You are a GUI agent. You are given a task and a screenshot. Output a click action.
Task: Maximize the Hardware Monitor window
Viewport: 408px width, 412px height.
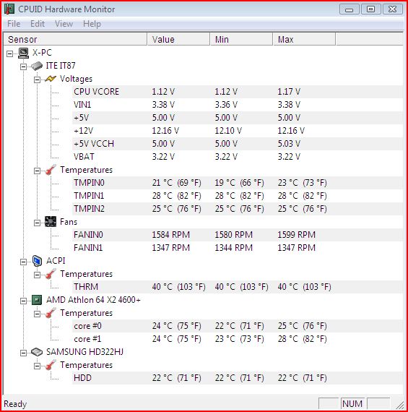coord(370,9)
